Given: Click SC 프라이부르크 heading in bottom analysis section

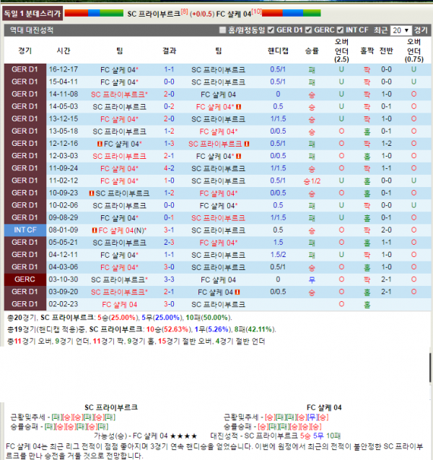Looking at the screenshot, I should click(x=111, y=407).
